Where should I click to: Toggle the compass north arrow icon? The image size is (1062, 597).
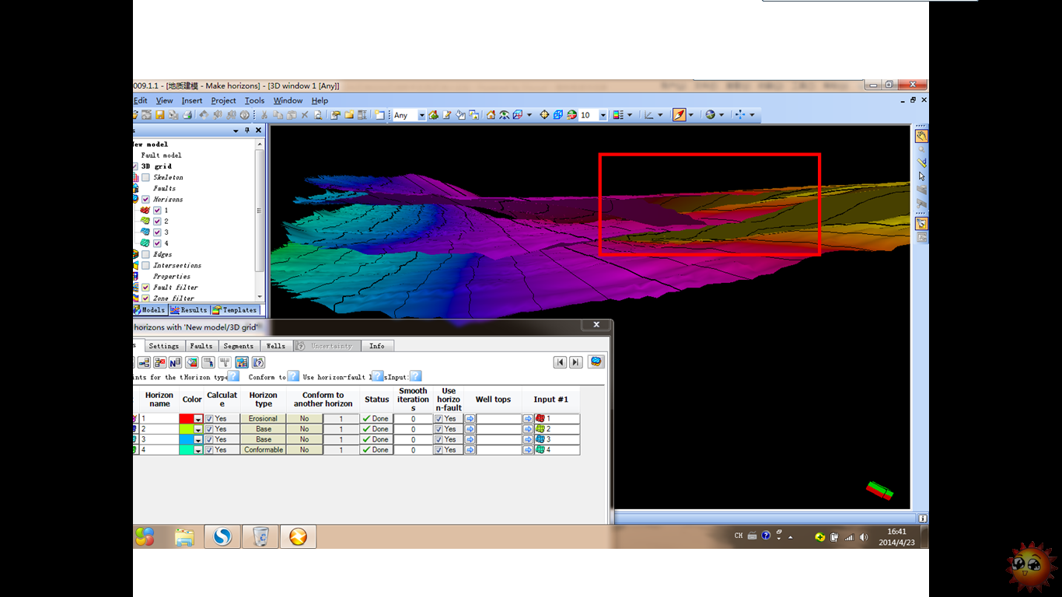coord(679,115)
